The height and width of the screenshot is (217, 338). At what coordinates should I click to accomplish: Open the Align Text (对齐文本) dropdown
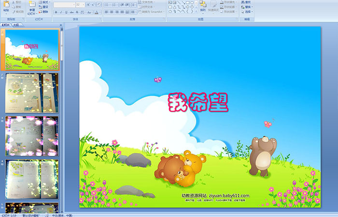point(147,7)
